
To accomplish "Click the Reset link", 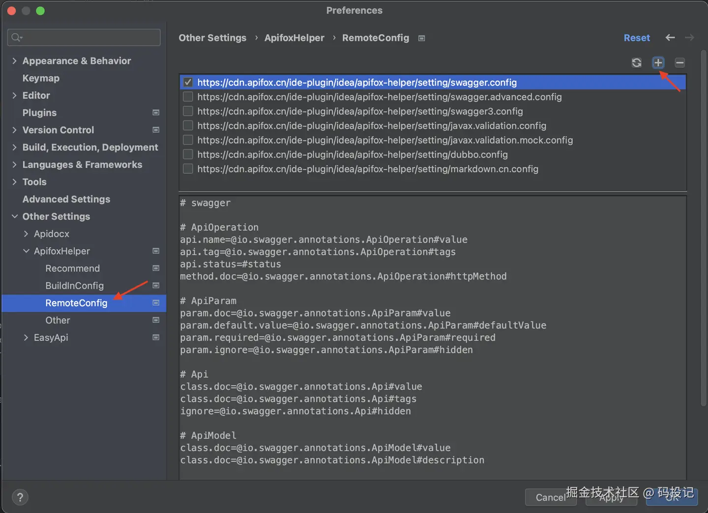I will (637, 38).
